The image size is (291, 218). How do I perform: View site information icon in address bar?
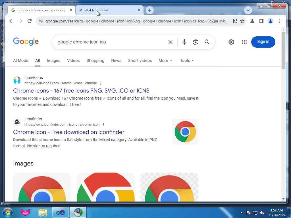pyautogui.click(x=41, y=21)
